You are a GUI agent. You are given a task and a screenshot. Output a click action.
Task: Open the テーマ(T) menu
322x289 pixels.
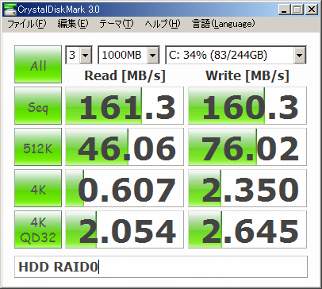click(117, 24)
